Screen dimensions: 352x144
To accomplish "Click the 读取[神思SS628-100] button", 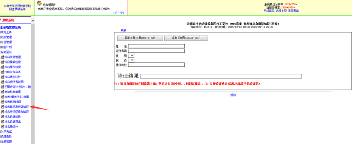I will (x=186, y=38).
